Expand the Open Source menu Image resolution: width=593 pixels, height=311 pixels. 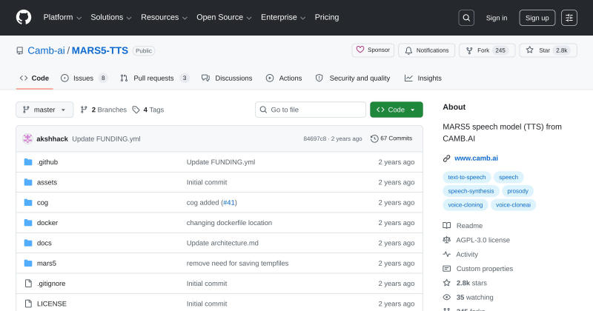224,17
